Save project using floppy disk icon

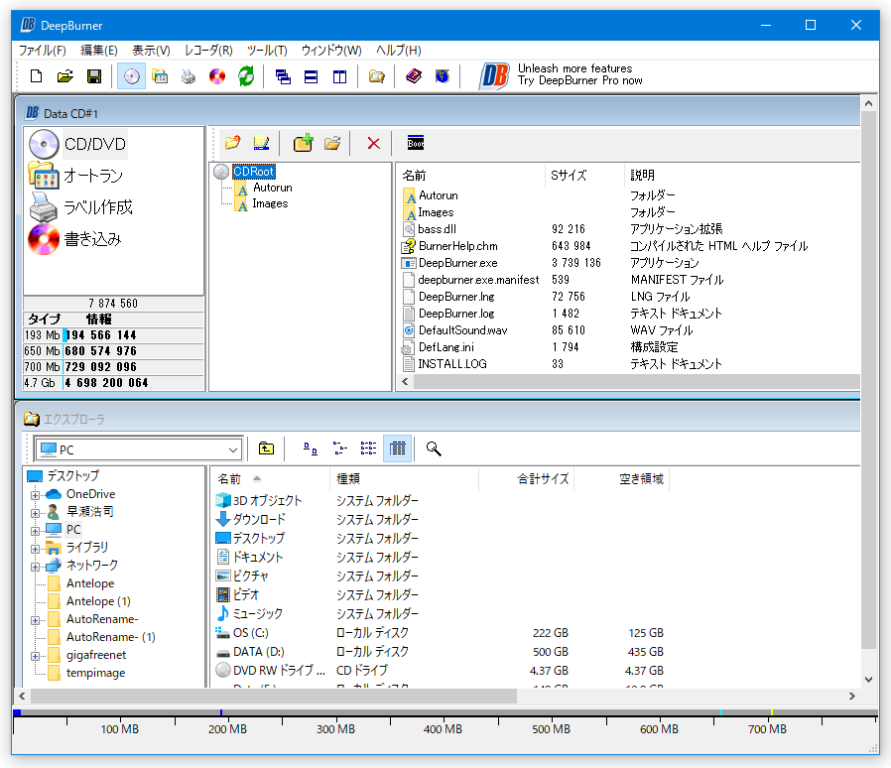pos(94,76)
